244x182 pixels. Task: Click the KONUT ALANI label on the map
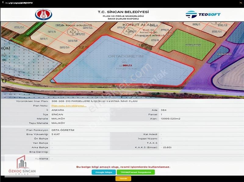click(138, 25)
